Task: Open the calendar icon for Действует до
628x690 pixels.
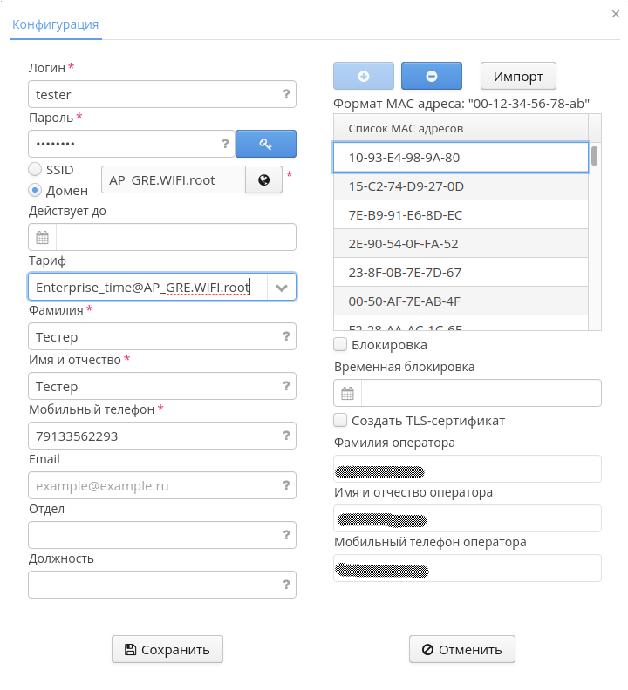Action: [x=42, y=237]
